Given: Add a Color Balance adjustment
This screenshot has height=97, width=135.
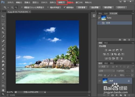Looking at the screenshot, I should [x=108, y=54].
